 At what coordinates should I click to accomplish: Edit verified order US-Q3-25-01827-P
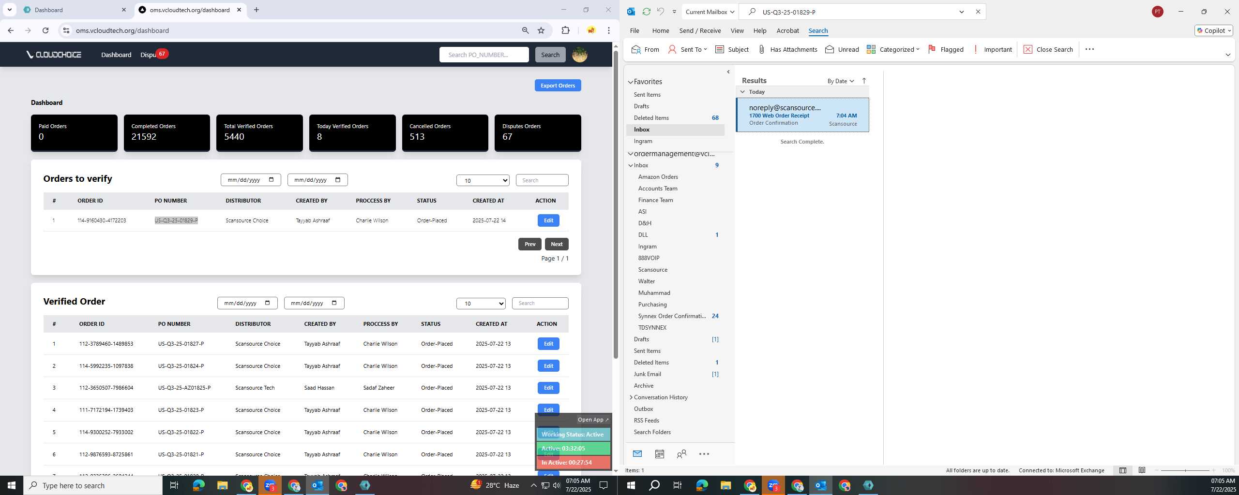(x=548, y=344)
